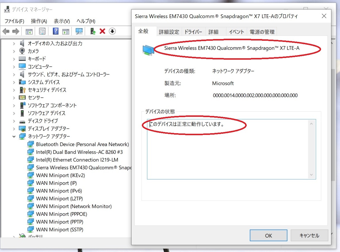Click the camera icon beside カメラ
The width and height of the screenshot is (340, 252).
tap(22, 51)
